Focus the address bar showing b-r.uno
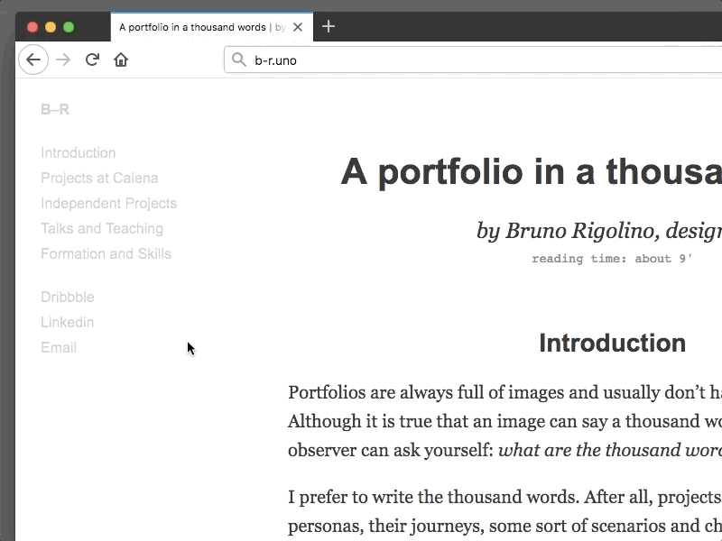 pyautogui.click(x=473, y=60)
